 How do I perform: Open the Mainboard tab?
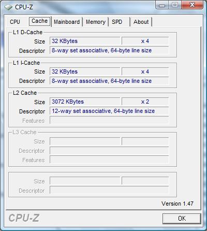[67, 22]
